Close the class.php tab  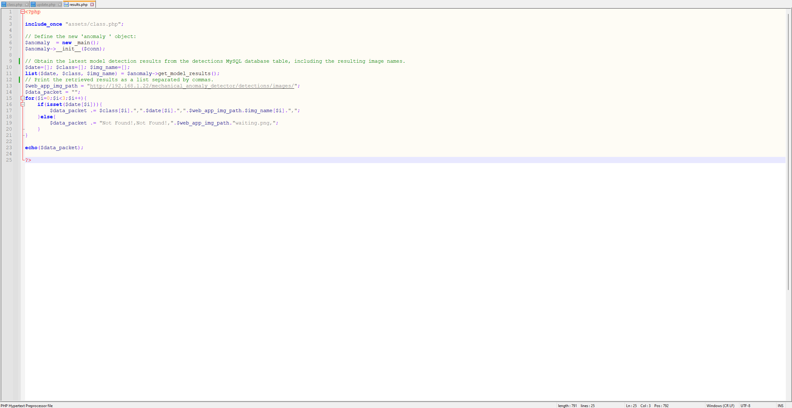[27, 5]
